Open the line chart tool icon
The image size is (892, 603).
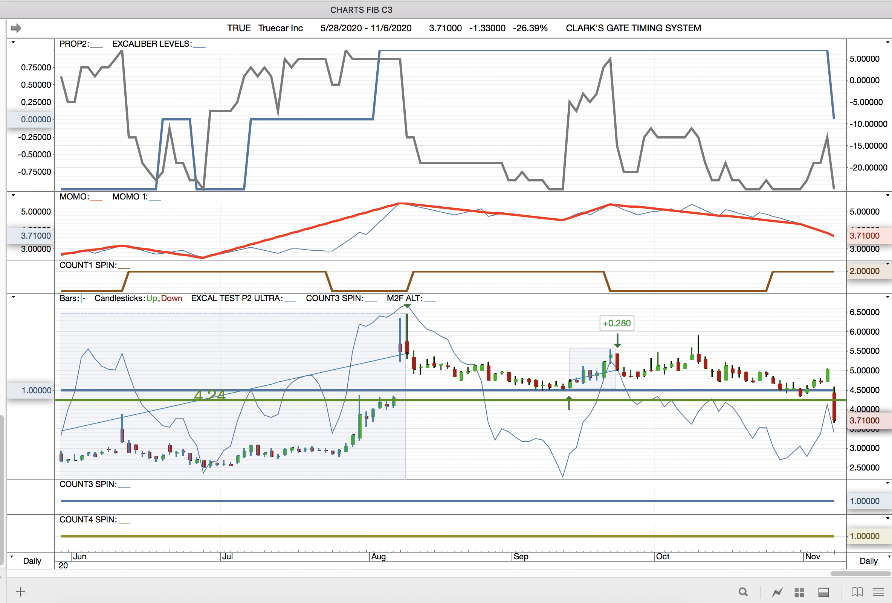click(x=777, y=592)
